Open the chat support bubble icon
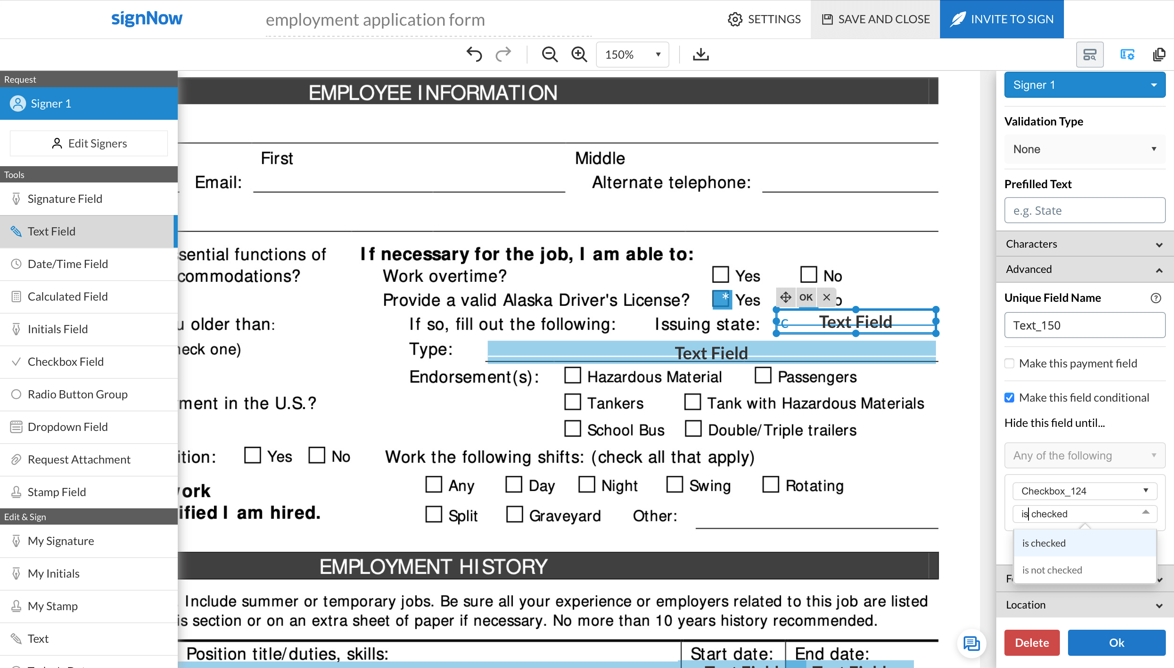 pyautogui.click(x=971, y=643)
